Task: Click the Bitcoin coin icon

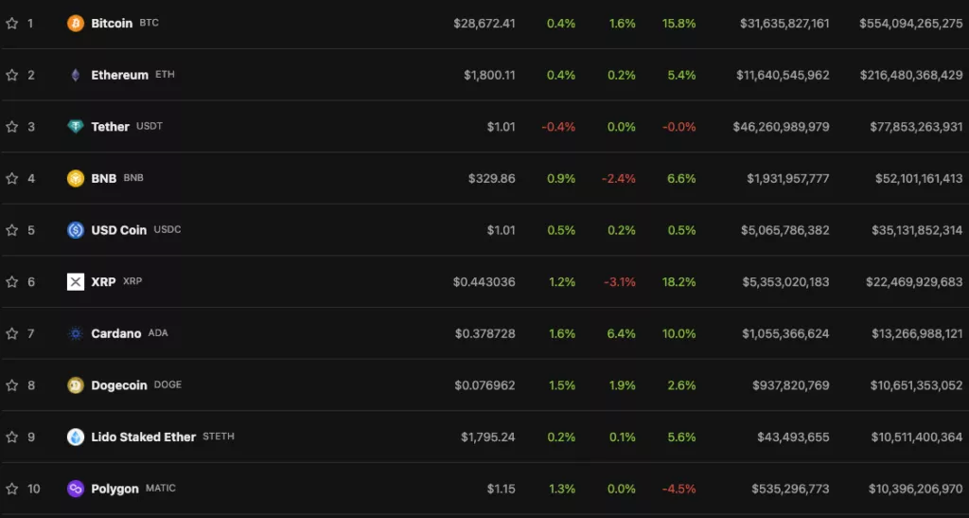Action: [76, 23]
